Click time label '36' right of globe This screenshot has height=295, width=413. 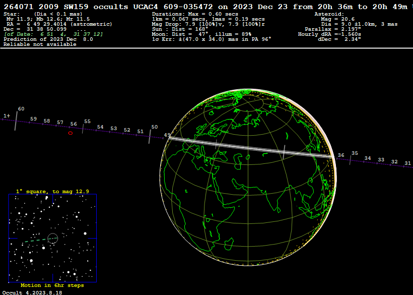coord(341,155)
